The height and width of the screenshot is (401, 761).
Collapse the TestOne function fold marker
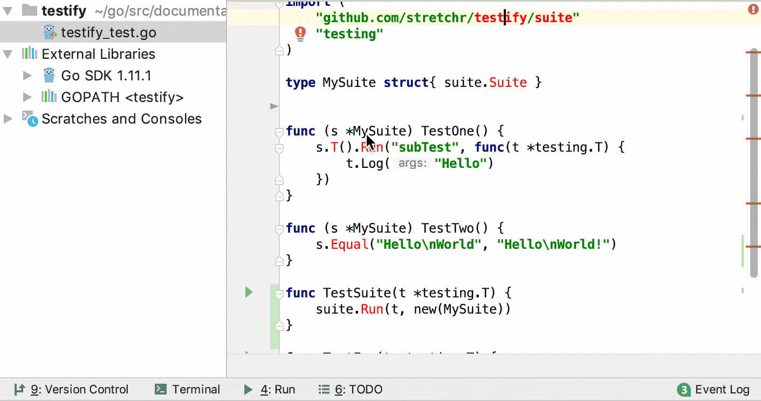(279, 131)
